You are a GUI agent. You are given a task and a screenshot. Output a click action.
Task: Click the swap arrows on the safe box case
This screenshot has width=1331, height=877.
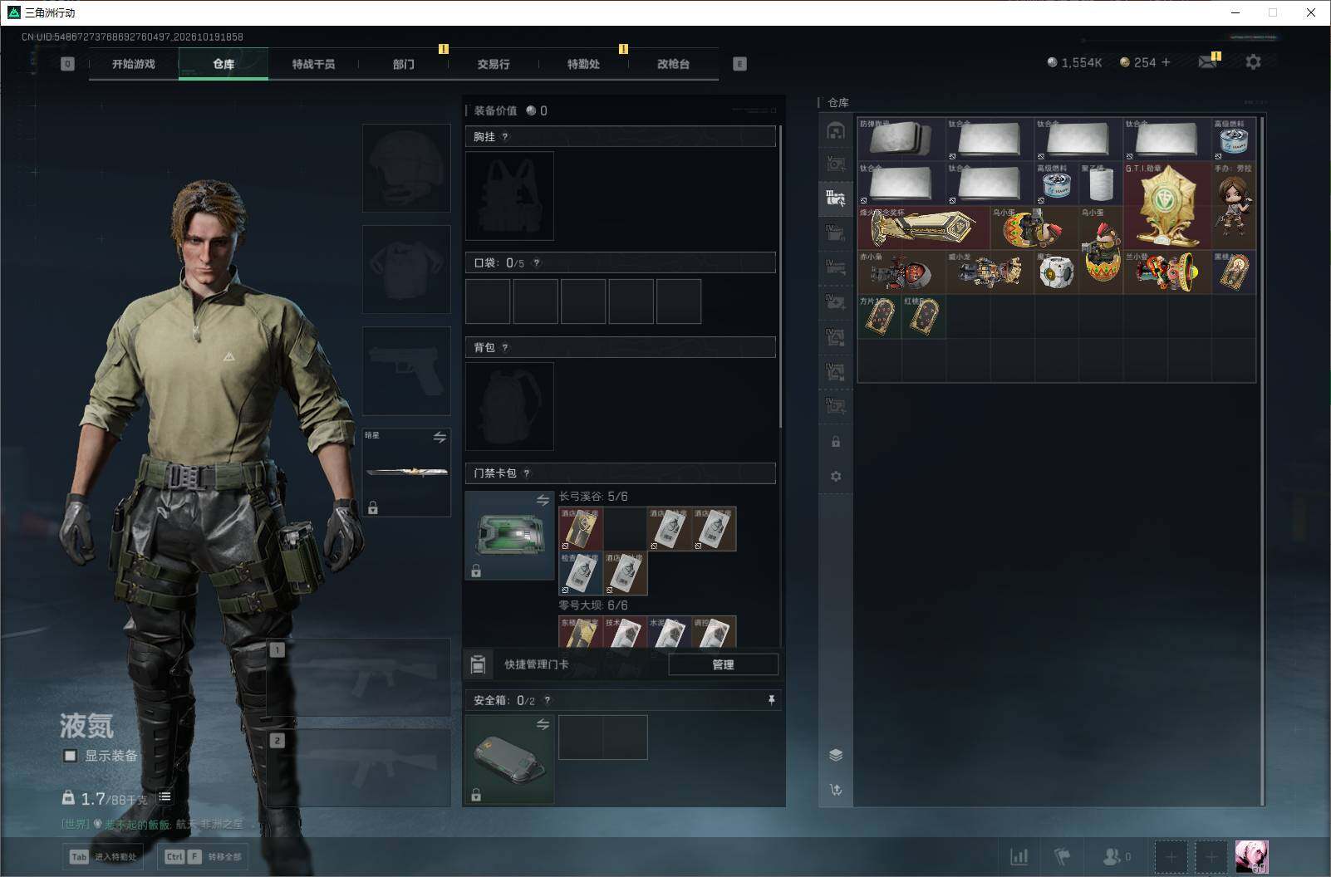543,724
